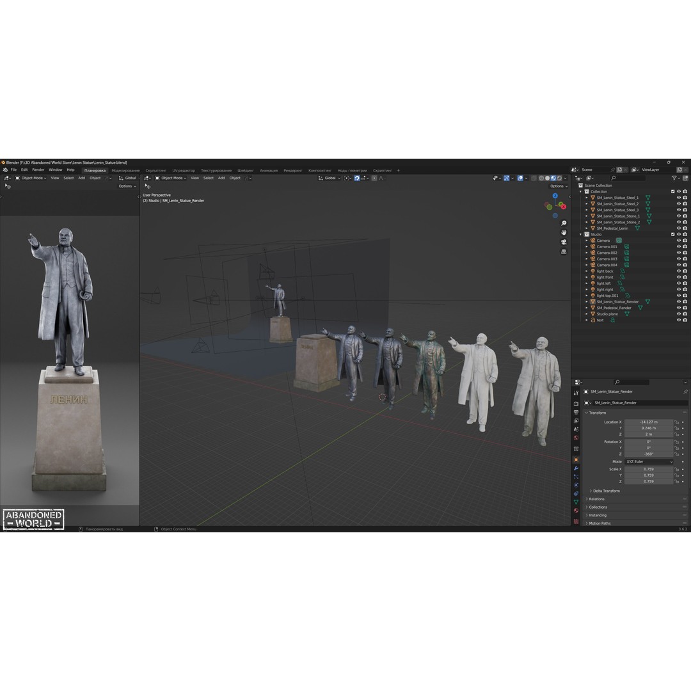
Task: Open the Add menu in main viewport
Action: pos(221,178)
